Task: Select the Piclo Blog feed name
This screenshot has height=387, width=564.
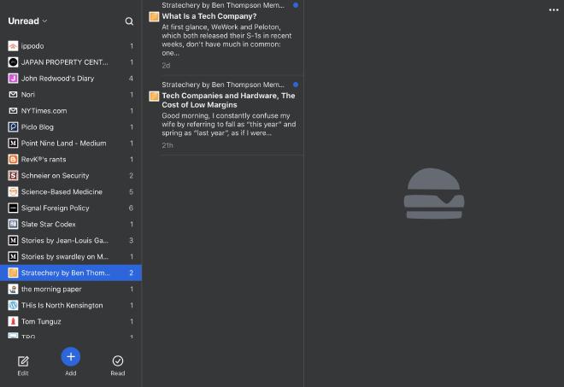Action: 37,127
